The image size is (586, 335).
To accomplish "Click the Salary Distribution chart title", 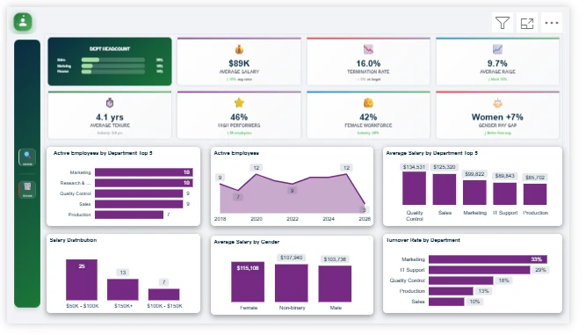I will tap(73, 240).
